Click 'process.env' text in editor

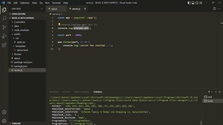81,28
